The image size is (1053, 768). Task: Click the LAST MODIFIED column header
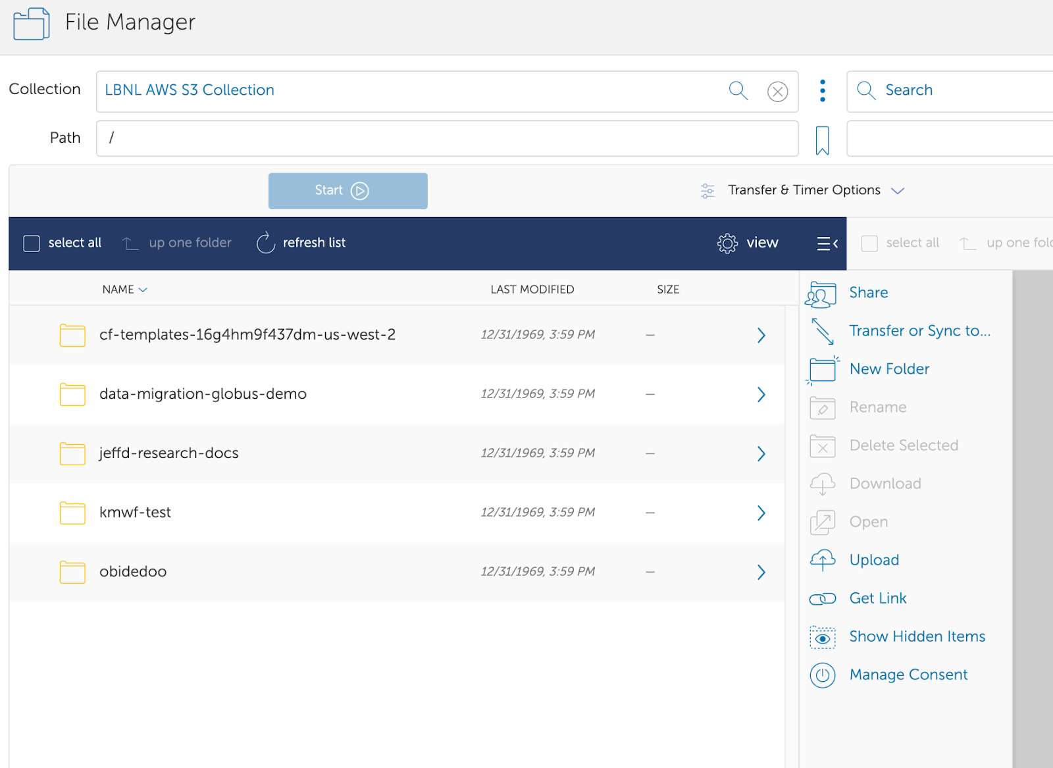coord(532,290)
